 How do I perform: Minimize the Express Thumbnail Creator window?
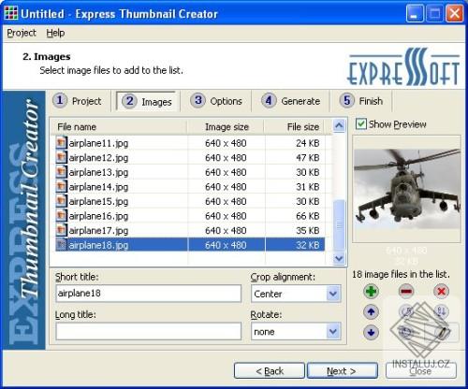point(415,14)
